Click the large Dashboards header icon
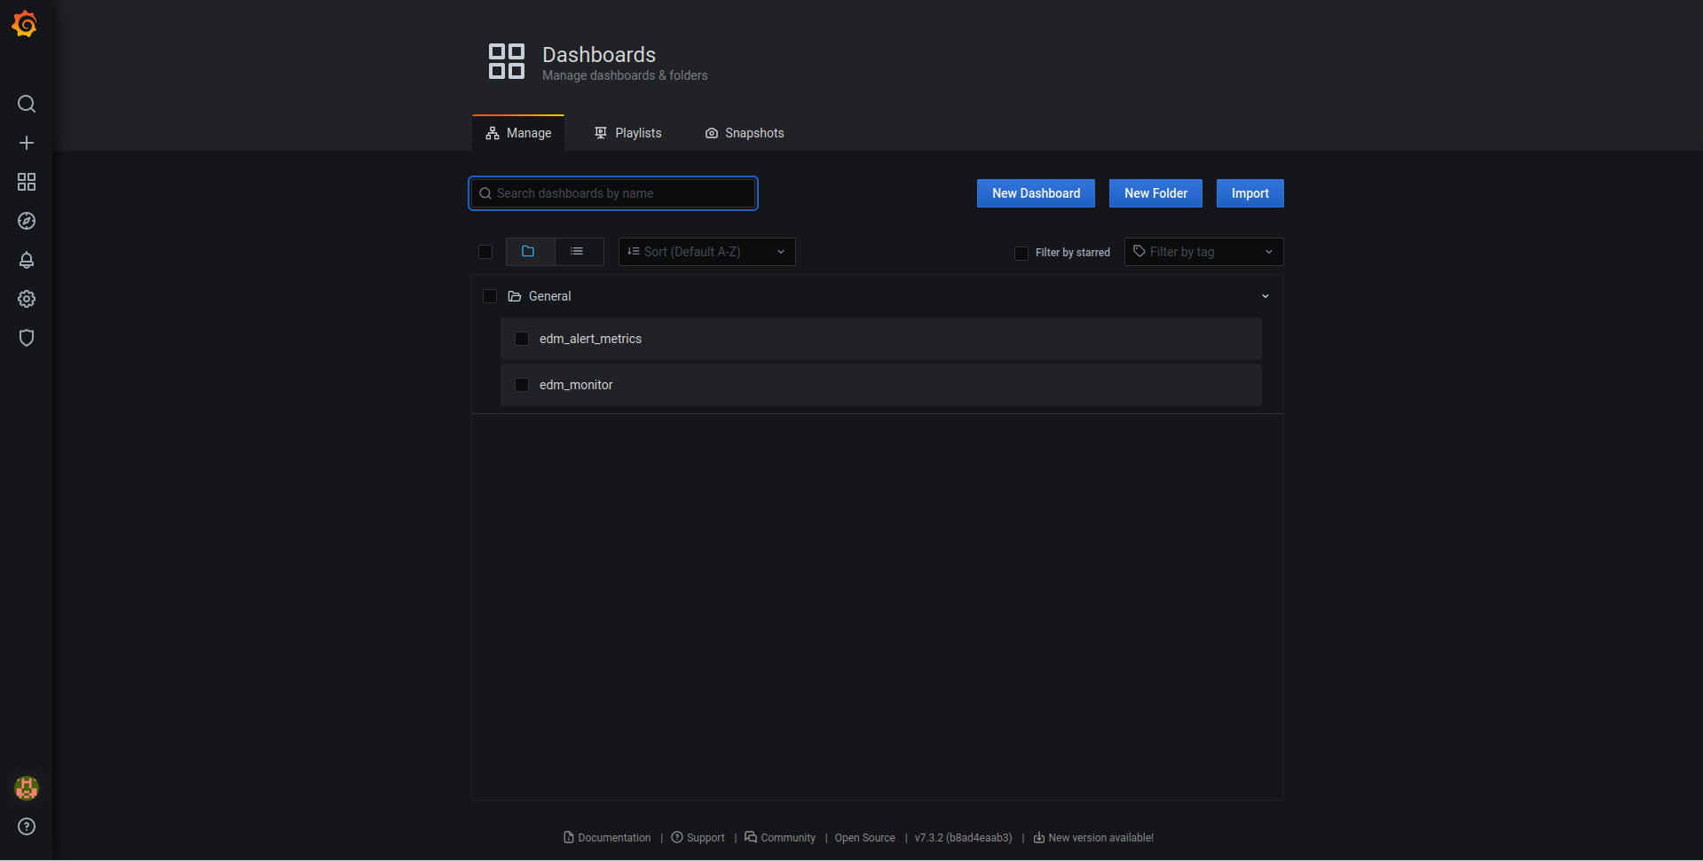Viewport: 1703px width, 861px height. coord(507,61)
